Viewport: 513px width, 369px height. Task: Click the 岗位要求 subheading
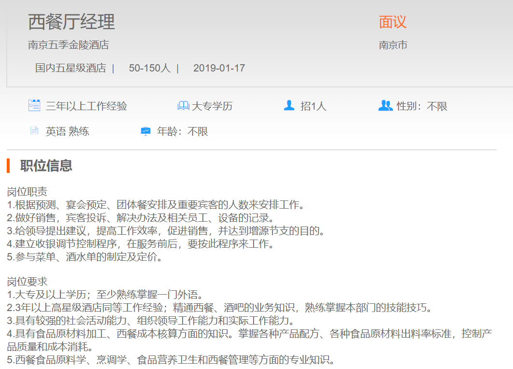28,282
